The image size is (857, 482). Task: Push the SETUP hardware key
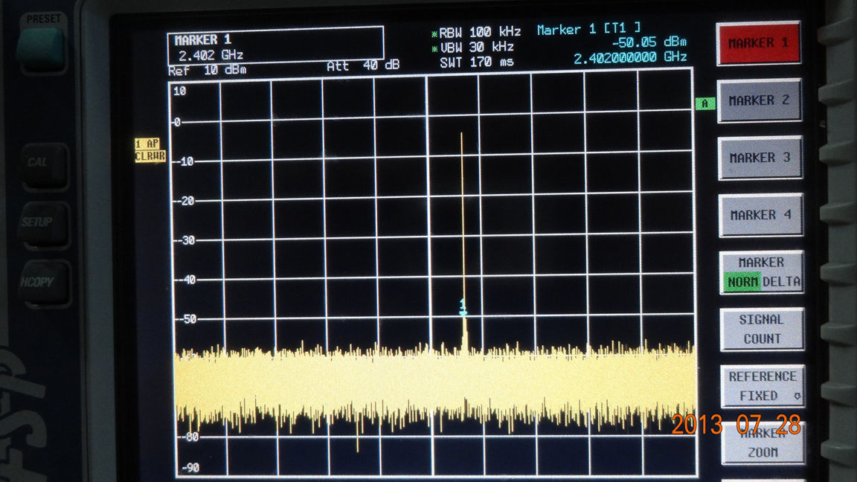43,223
